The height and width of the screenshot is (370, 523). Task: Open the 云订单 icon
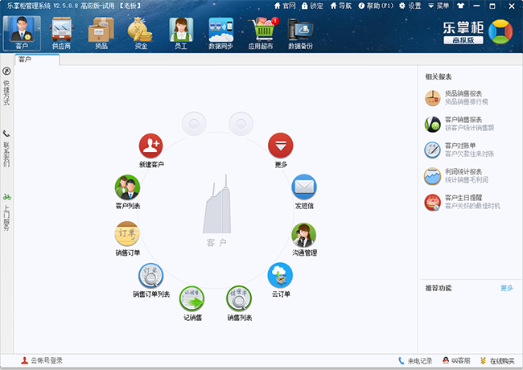click(x=280, y=276)
